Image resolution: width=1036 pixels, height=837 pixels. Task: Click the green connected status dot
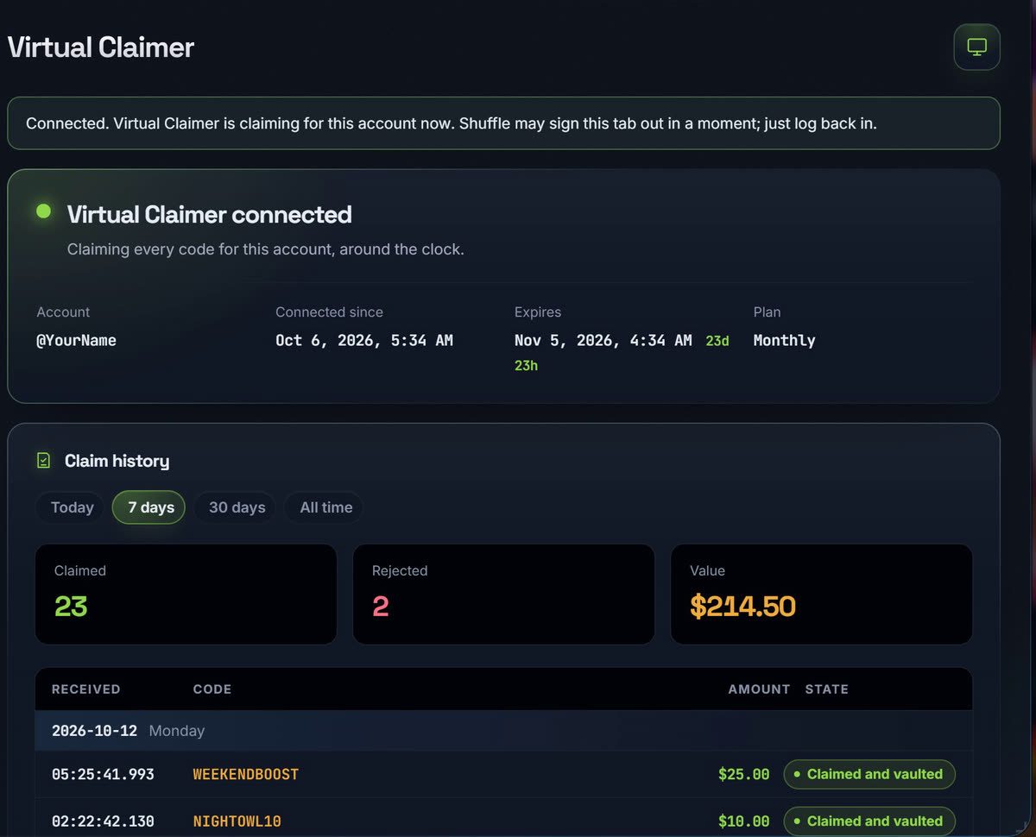point(43,211)
